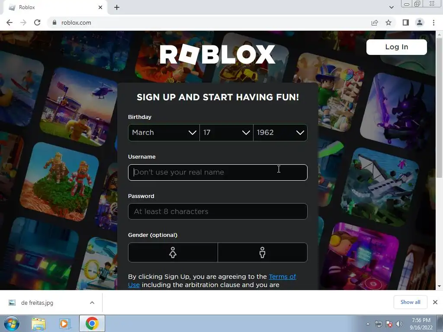443x332 pixels.
Task: Go back using browser back arrow
Action: (x=10, y=22)
